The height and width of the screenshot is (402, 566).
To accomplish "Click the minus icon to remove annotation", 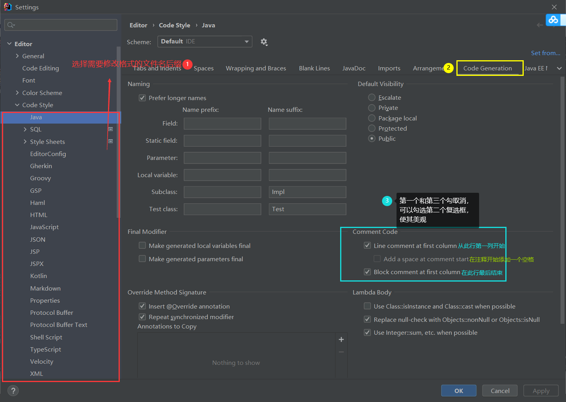I will tap(341, 352).
